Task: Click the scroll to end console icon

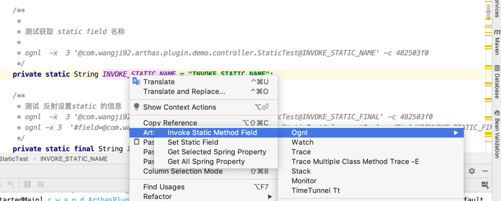Action: (11, 184)
